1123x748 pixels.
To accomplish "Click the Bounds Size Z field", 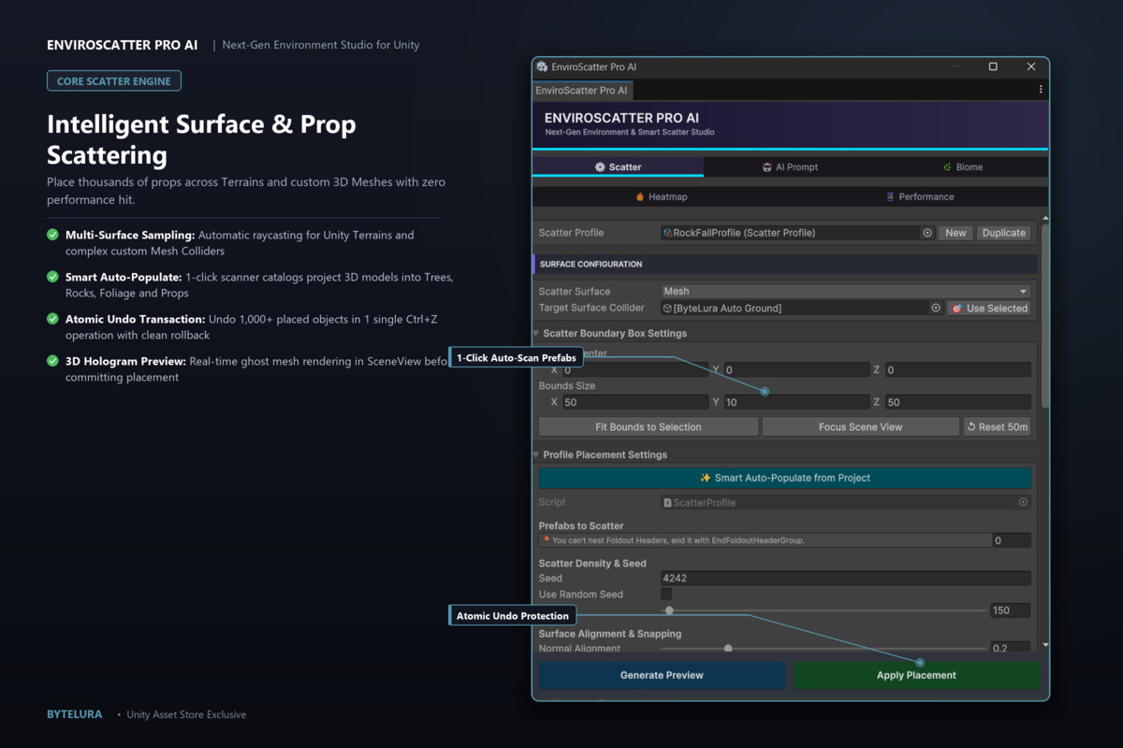I will click(957, 402).
